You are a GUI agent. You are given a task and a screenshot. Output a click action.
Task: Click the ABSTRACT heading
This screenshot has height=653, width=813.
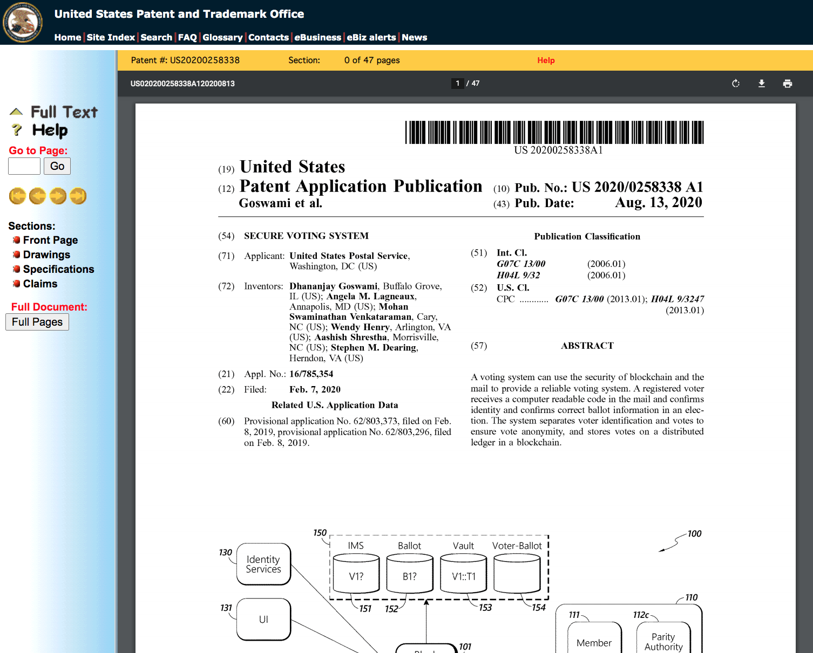click(x=587, y=346)
